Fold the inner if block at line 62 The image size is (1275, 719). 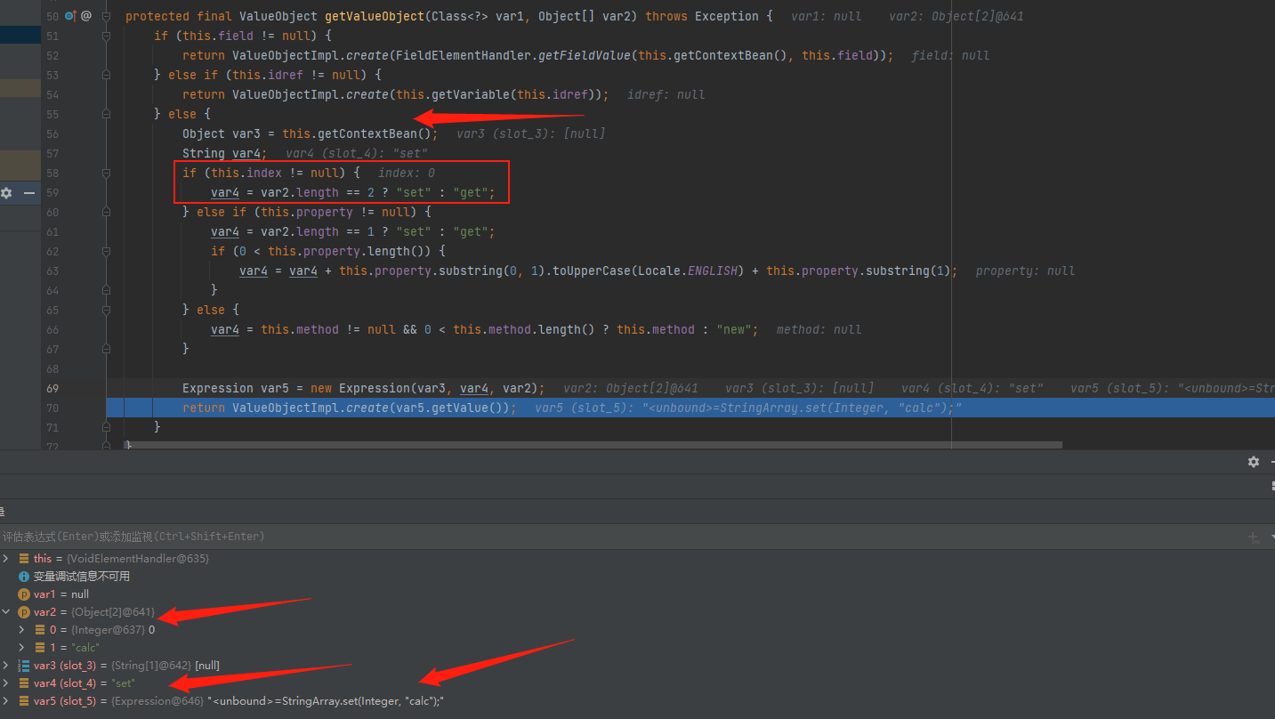coord(106,251)
